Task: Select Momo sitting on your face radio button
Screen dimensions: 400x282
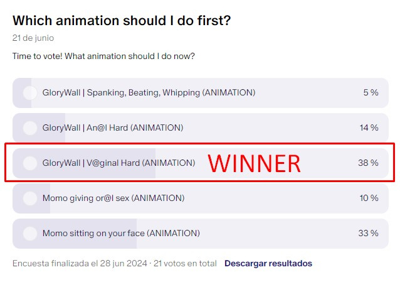Action: (30, 234)
